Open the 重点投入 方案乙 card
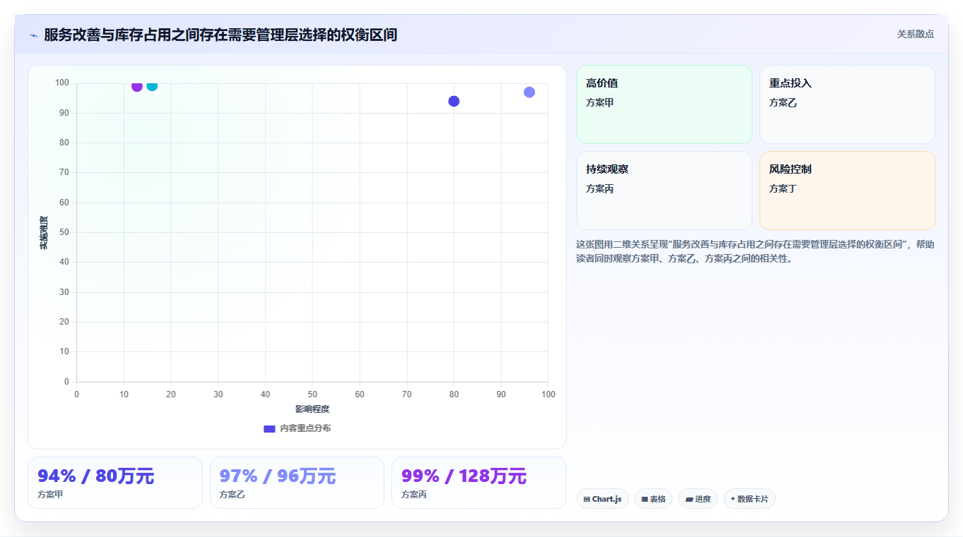Screen dimensions: 963x537 pyautogui.click(x=847, y=104)
